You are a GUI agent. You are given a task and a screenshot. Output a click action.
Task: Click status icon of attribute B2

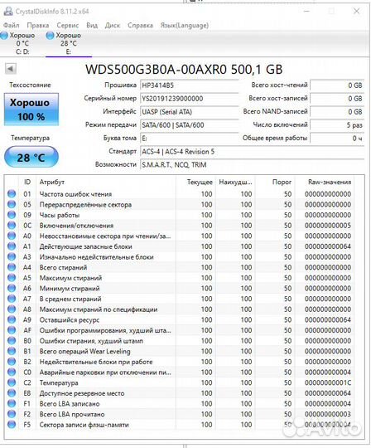click(x=12, y=362)
